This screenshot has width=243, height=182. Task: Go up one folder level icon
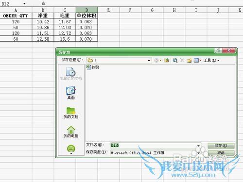click(x=166, y=60)
